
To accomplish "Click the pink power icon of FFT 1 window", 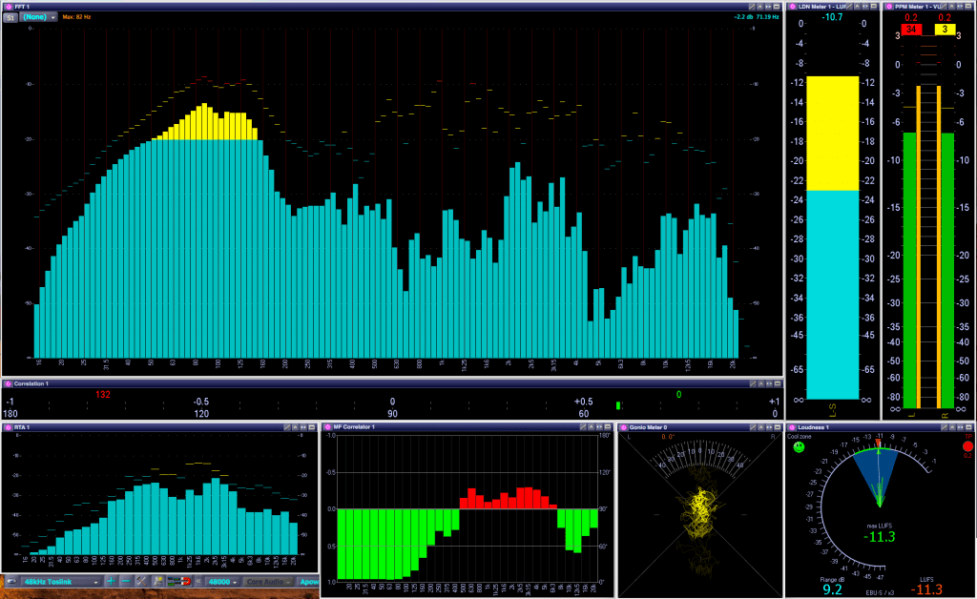I will point(9,7).
